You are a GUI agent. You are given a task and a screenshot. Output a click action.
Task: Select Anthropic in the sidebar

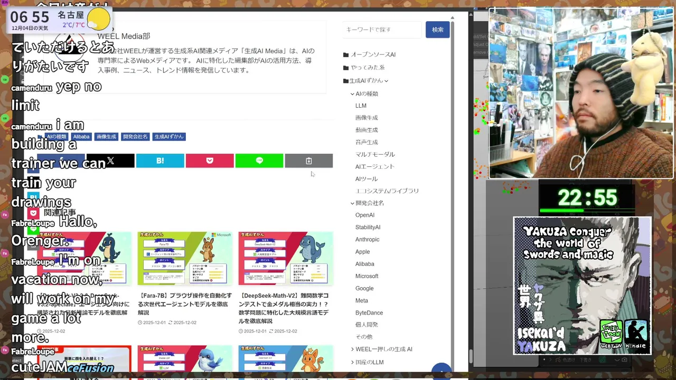coord(367,240)
